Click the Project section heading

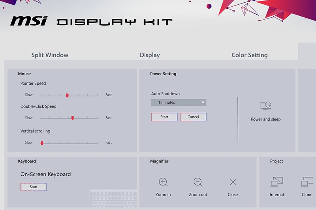point(276,161)
